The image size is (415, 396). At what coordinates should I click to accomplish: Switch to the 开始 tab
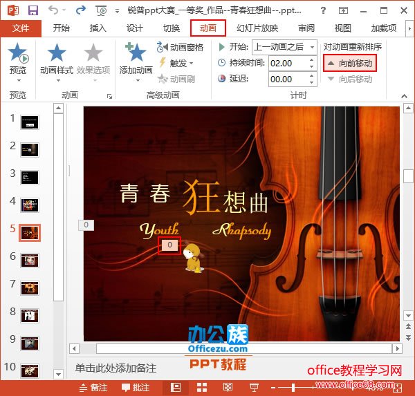coord(61,28)
